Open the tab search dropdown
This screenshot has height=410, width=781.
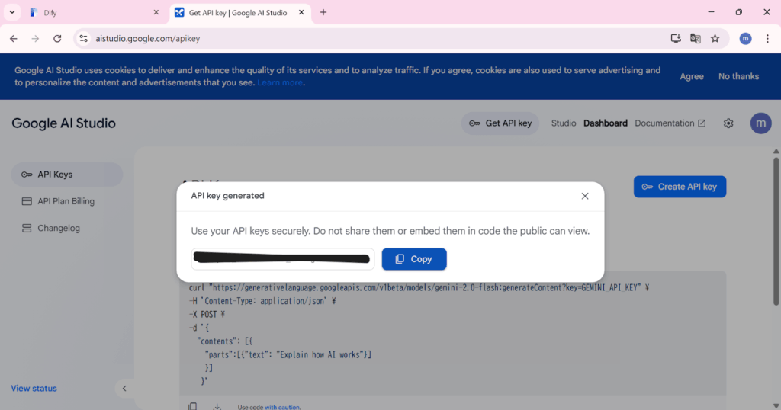point(12,12)
